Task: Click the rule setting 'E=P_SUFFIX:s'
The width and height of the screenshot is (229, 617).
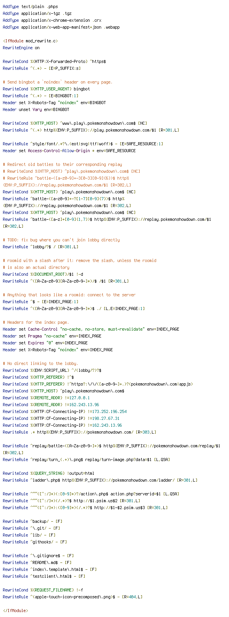Action: point(42,68)
